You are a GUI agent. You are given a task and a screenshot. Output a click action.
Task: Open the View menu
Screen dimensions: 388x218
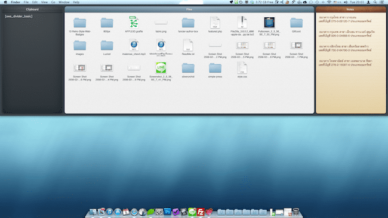click(44, 2)
